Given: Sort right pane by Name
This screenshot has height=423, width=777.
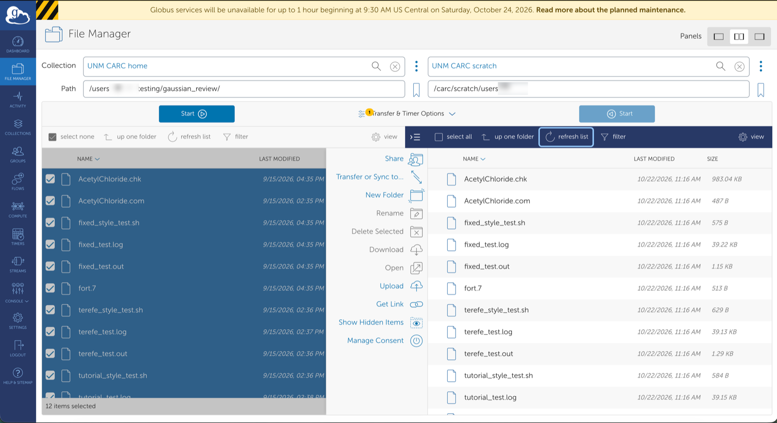Looking at the screenshot, I should pyautogui.click(x=474, y=159).
